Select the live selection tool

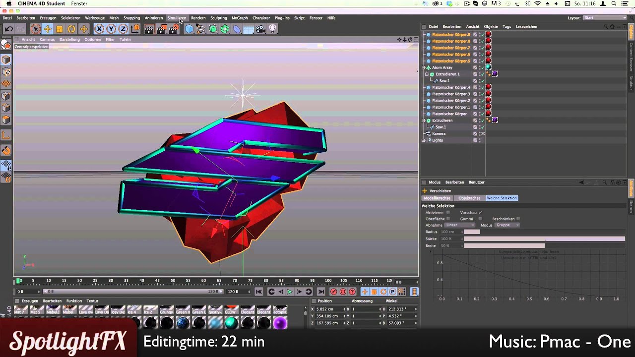point(35,29)
